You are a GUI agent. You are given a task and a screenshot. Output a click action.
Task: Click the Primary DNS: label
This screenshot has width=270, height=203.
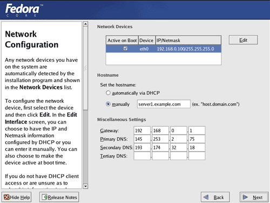114,139
